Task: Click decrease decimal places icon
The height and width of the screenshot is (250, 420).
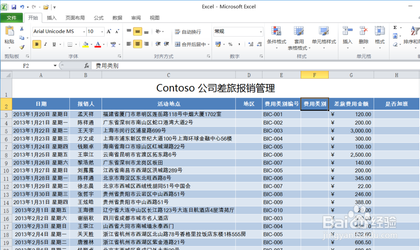Action: click(259, 44)
